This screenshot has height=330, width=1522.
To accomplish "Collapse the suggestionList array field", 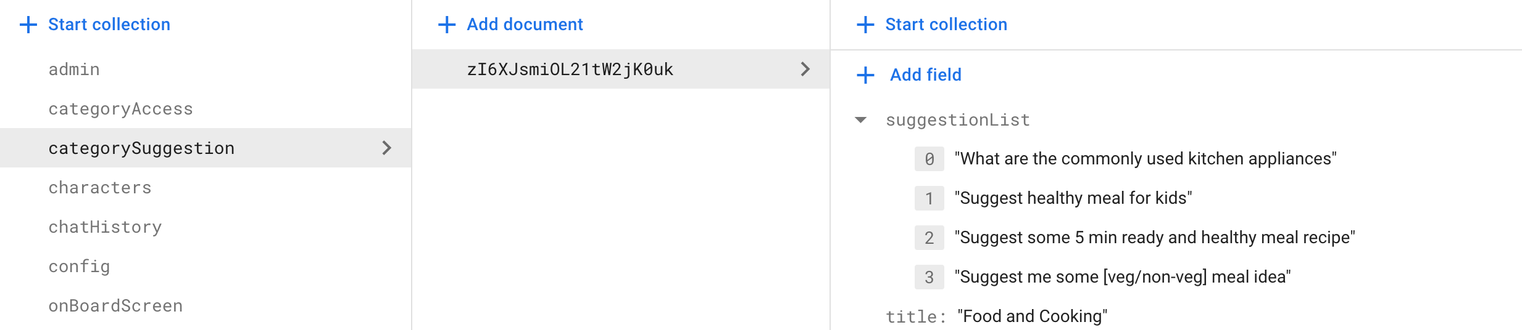I will [x=861, y=120].
